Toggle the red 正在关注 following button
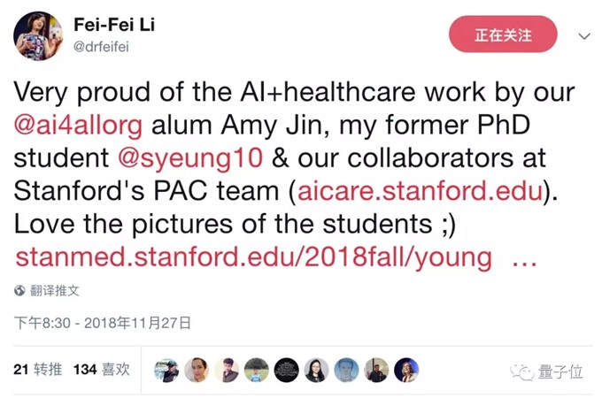The height and width of the screenshot is (398, 602). [x=503, y=35]
